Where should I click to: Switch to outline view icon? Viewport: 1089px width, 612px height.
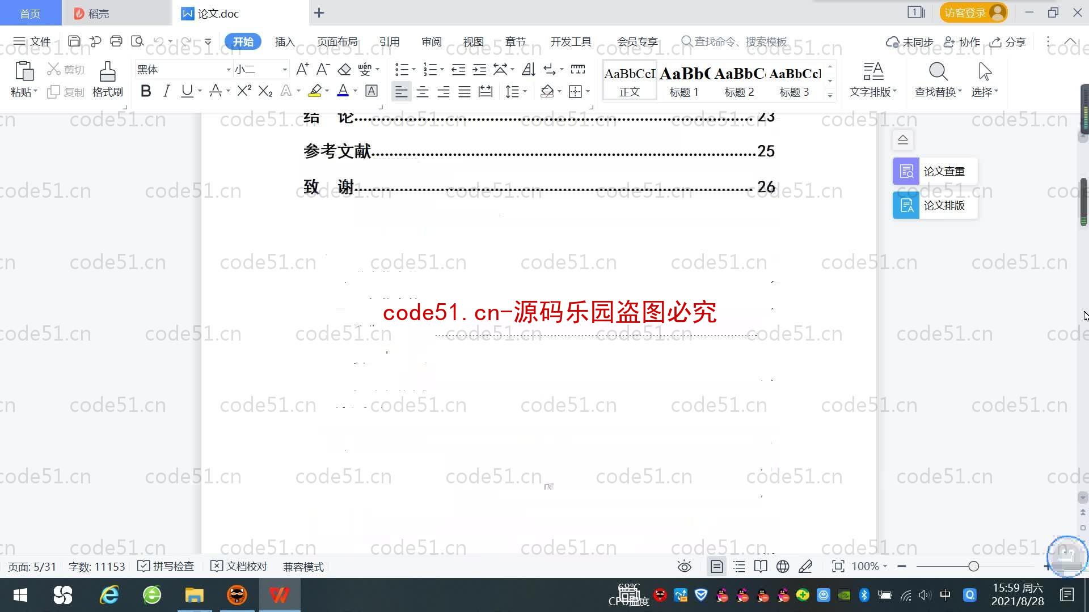pyautogui.click(x=739, y=566)
